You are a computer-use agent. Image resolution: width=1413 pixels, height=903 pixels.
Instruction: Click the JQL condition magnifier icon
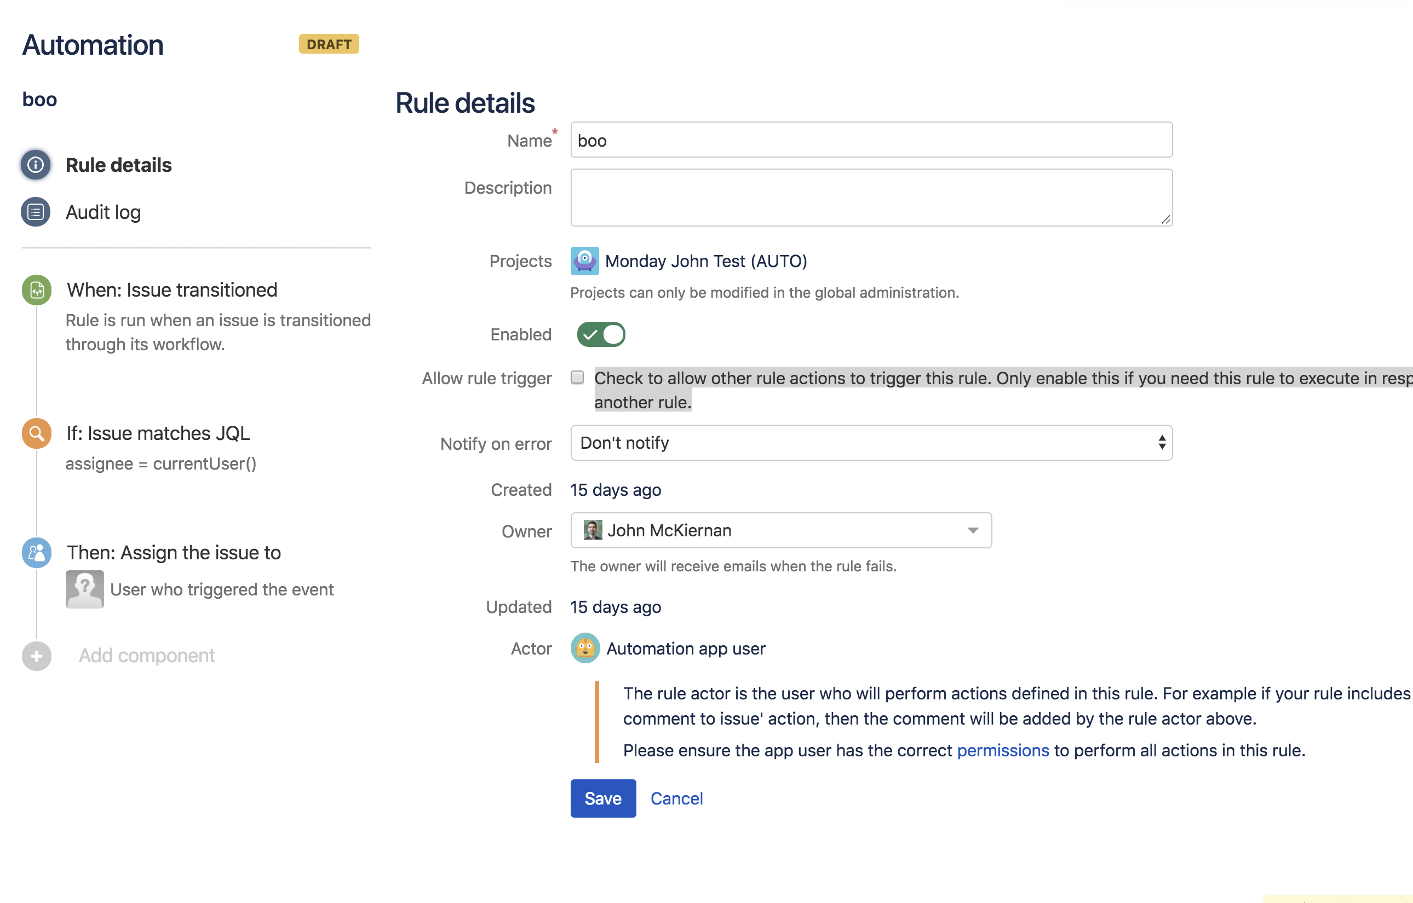pyautogui.click(x=36, y=434)
